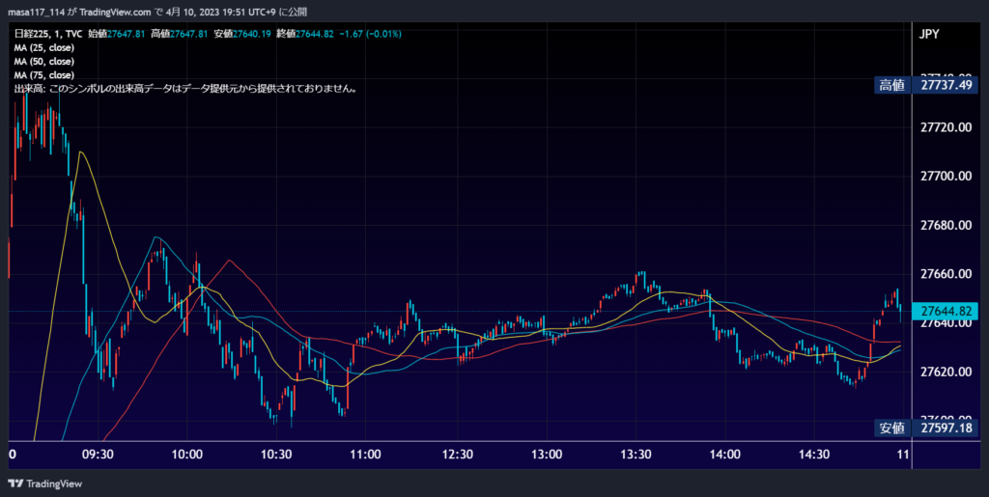The width and height of the screenshot is (989, 497).
Task: Click the 12:30 time axis label
Action: 457,455
